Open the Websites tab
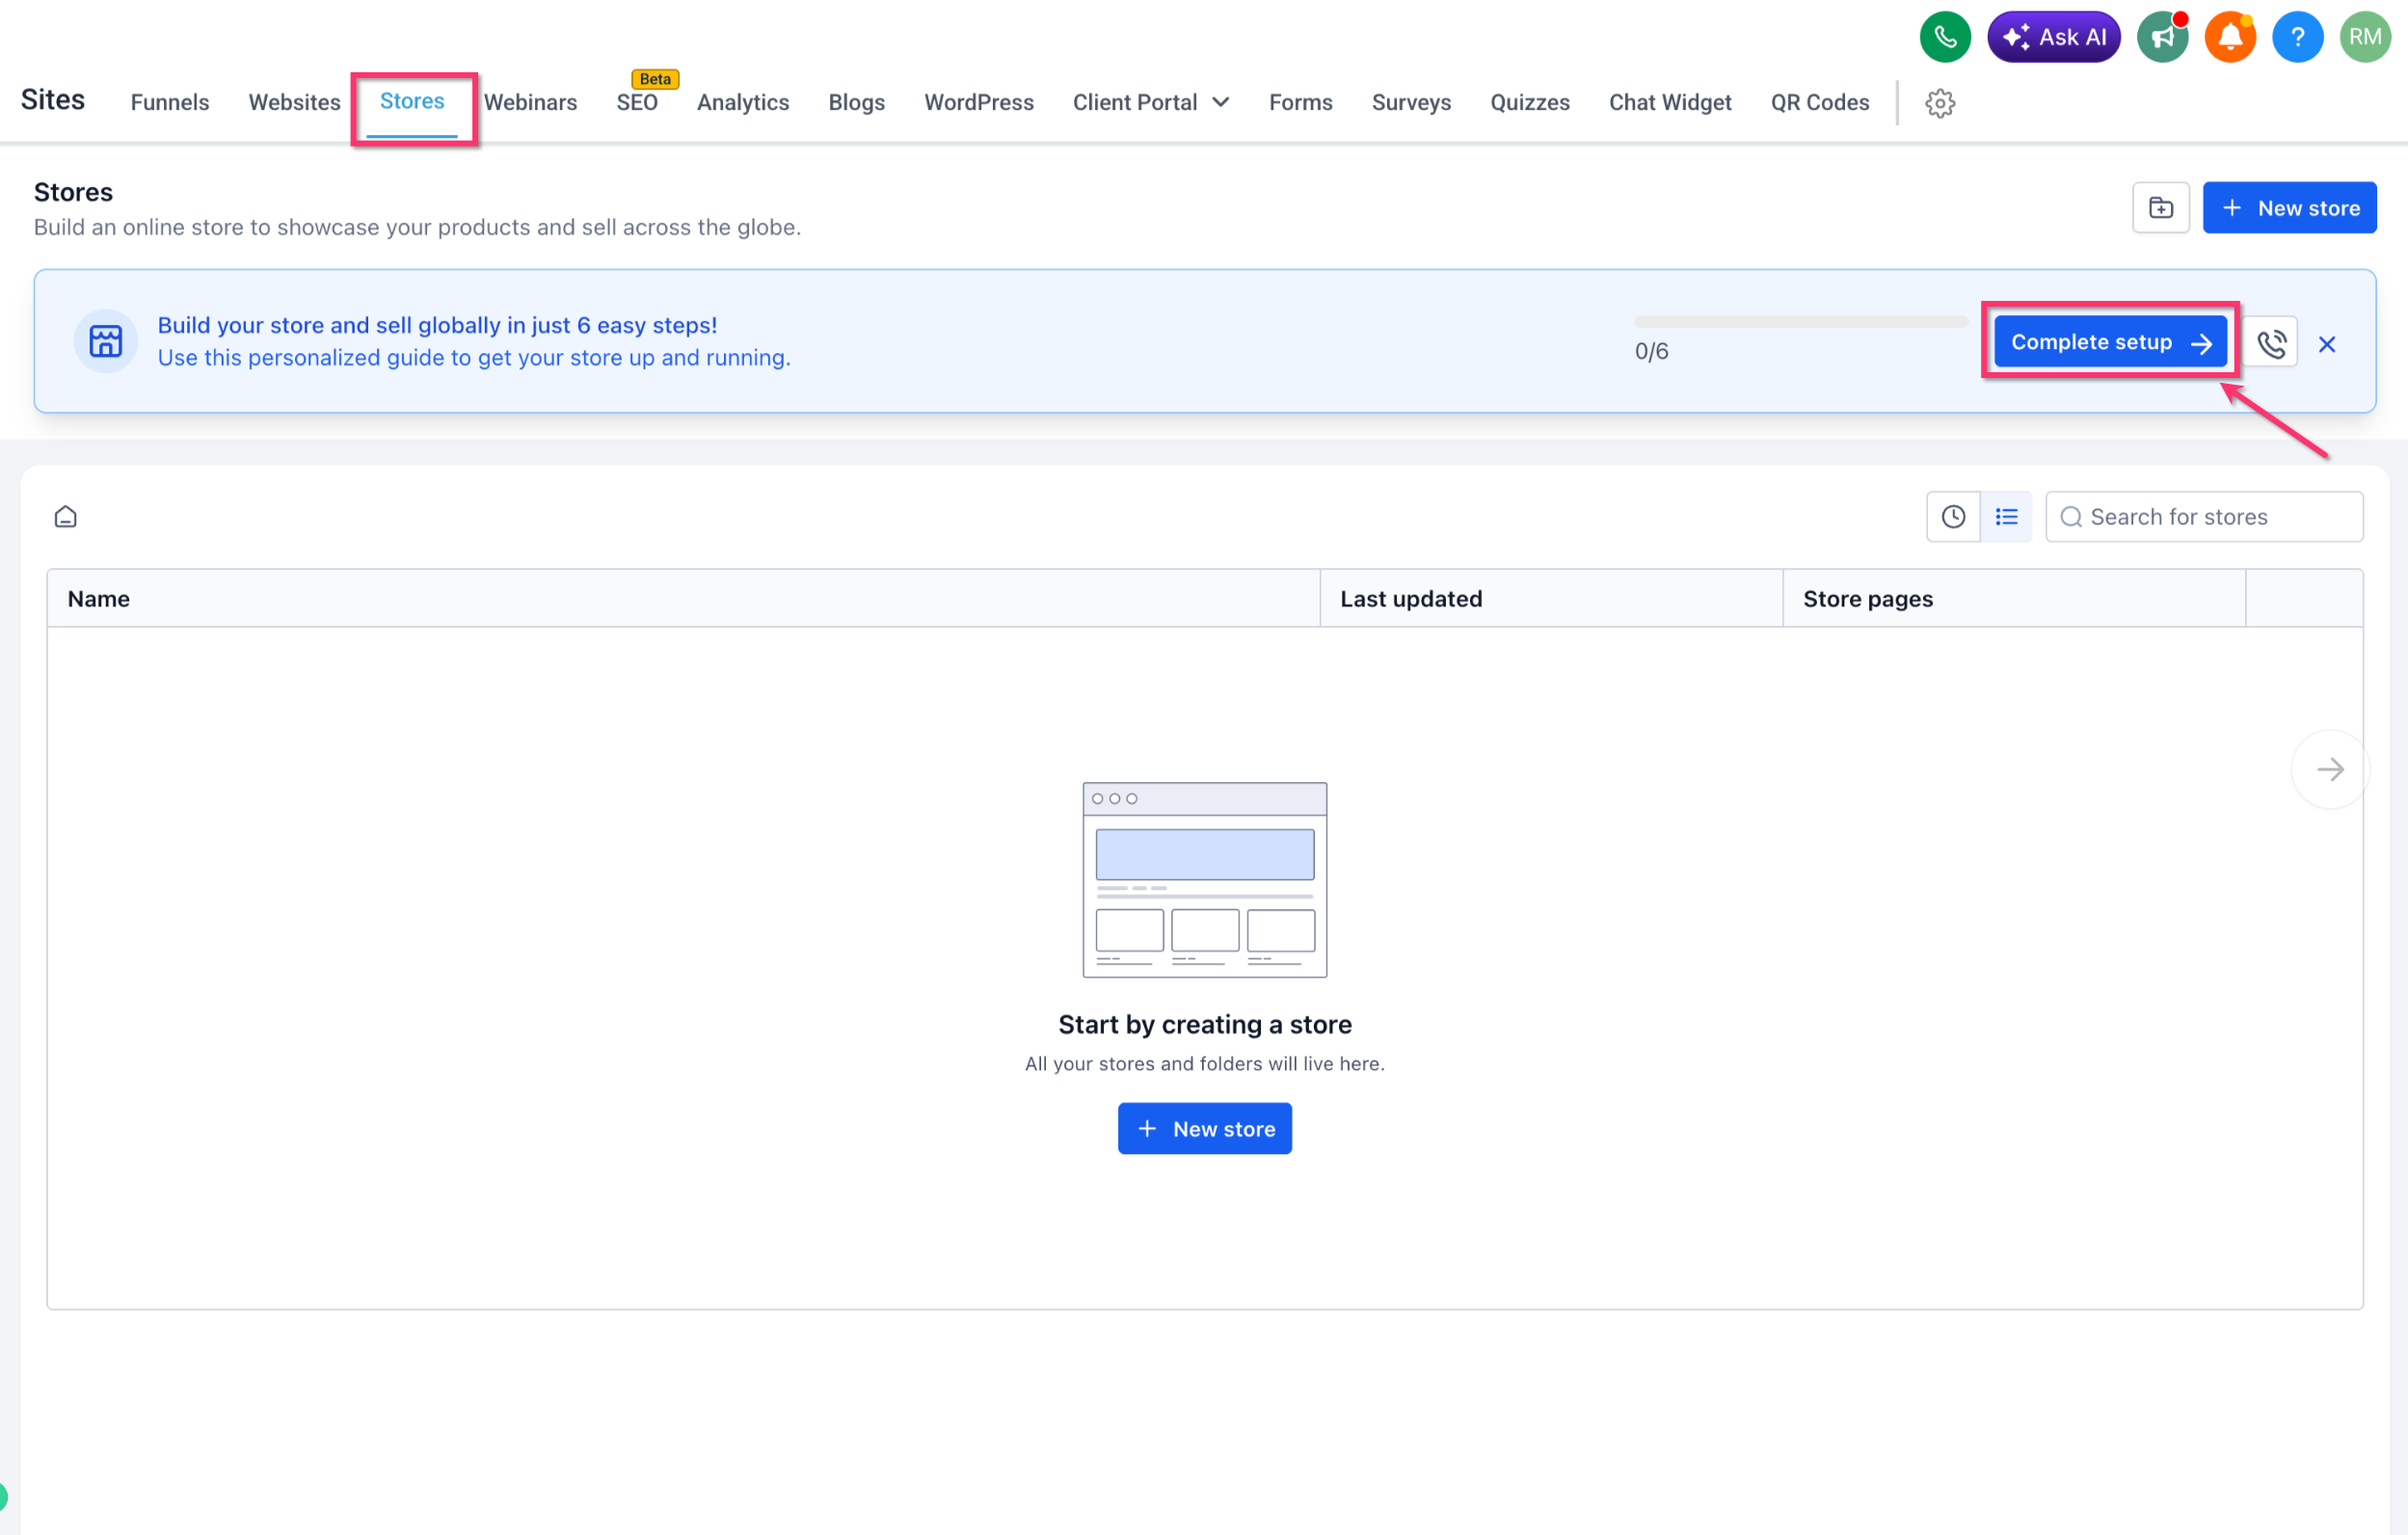 (294, 102)
